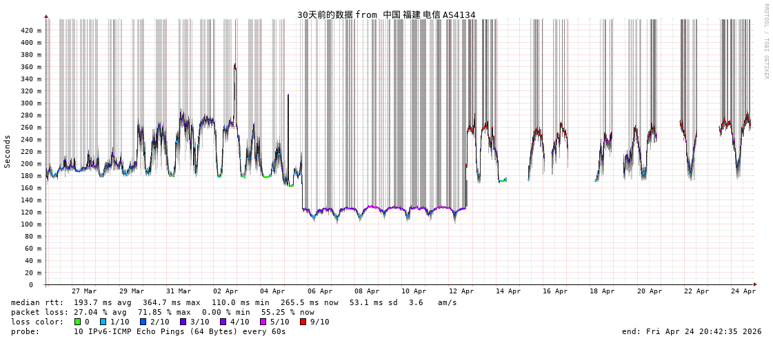Click the '02 Apr' x-axis date label
Image resolution: width=773 pixels, height=341 pixels.
tap(225, 291)
